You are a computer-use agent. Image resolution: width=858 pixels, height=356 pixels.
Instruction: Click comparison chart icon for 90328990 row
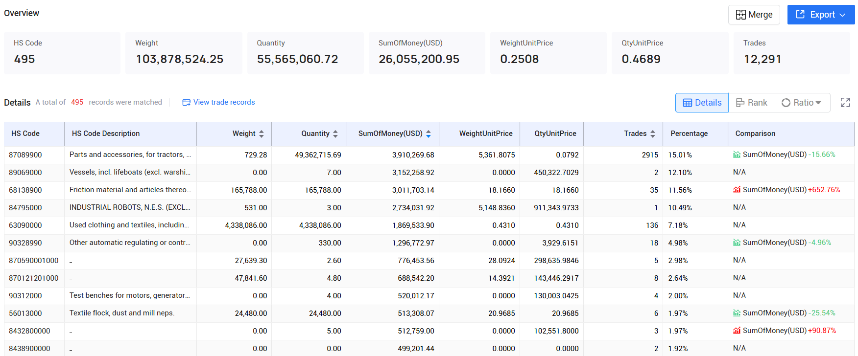(737, 243)
